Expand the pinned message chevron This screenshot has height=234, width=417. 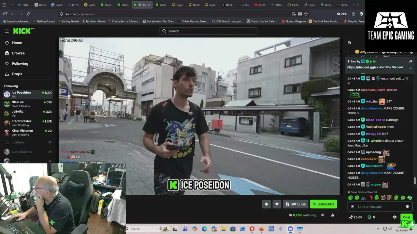point(410,68)
